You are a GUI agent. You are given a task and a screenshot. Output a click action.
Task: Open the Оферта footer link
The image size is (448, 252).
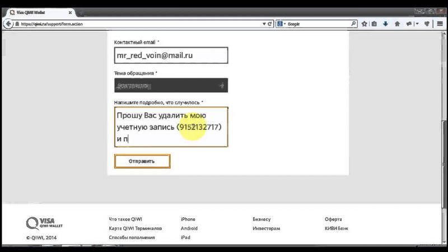tap(333, 219)
